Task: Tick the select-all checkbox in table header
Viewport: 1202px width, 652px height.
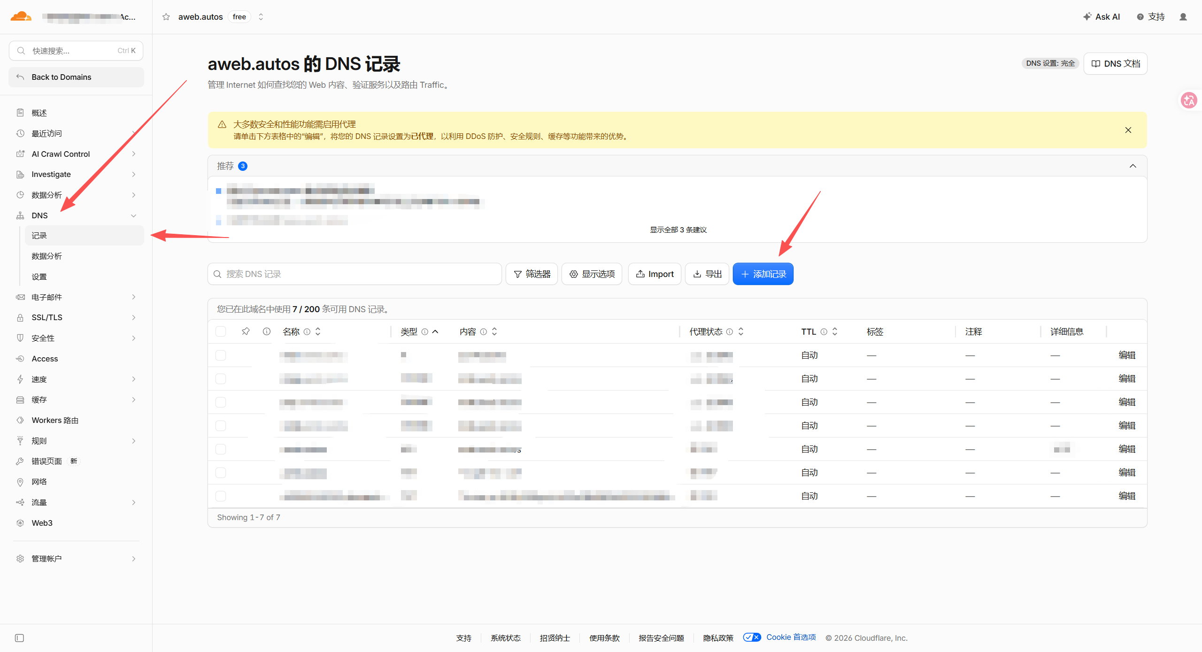Action: 221,331
